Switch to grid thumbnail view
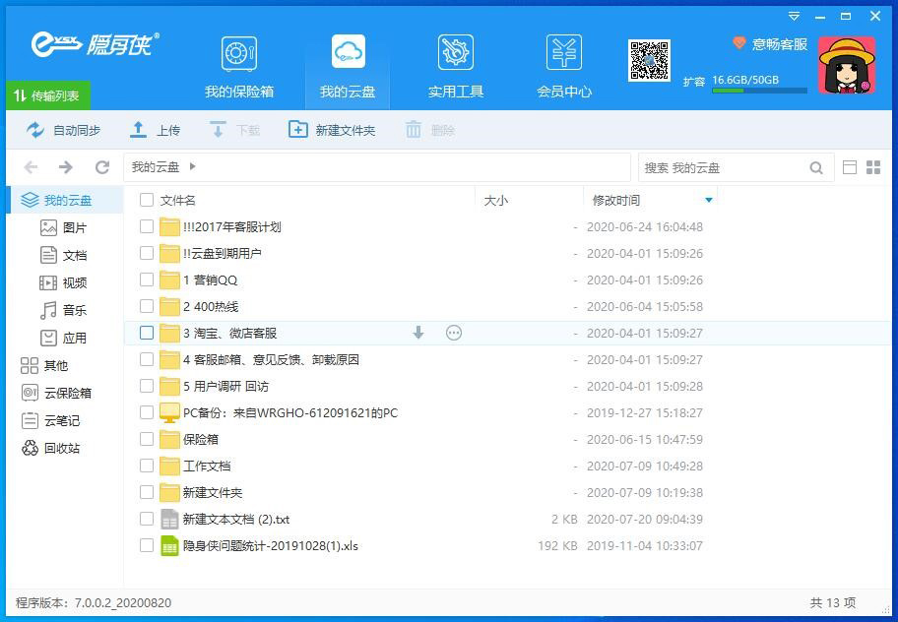The width and height of the screenshot is (898, 622). coord(873,167)
